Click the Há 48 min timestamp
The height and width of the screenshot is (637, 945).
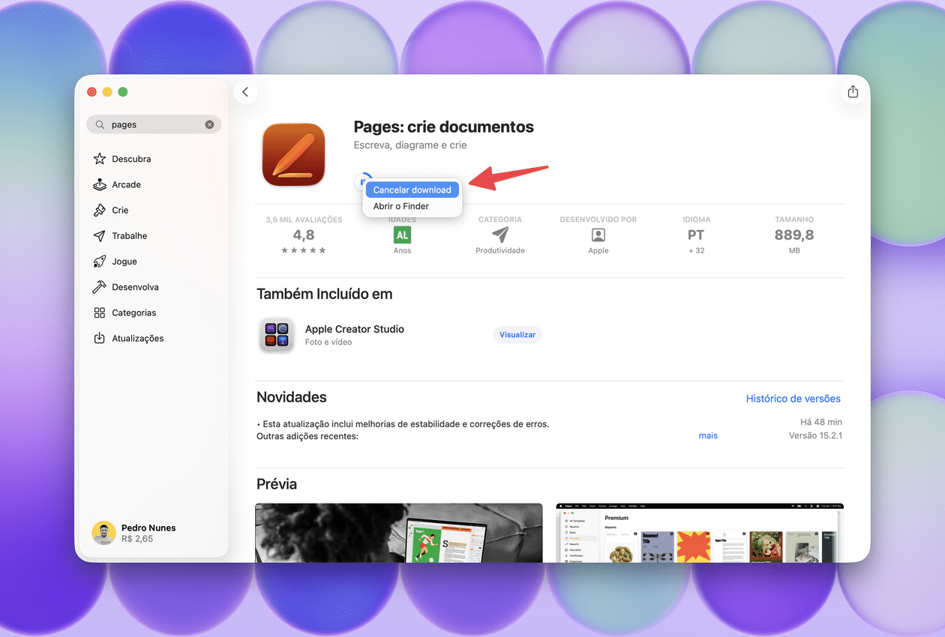tap(821, 423)
